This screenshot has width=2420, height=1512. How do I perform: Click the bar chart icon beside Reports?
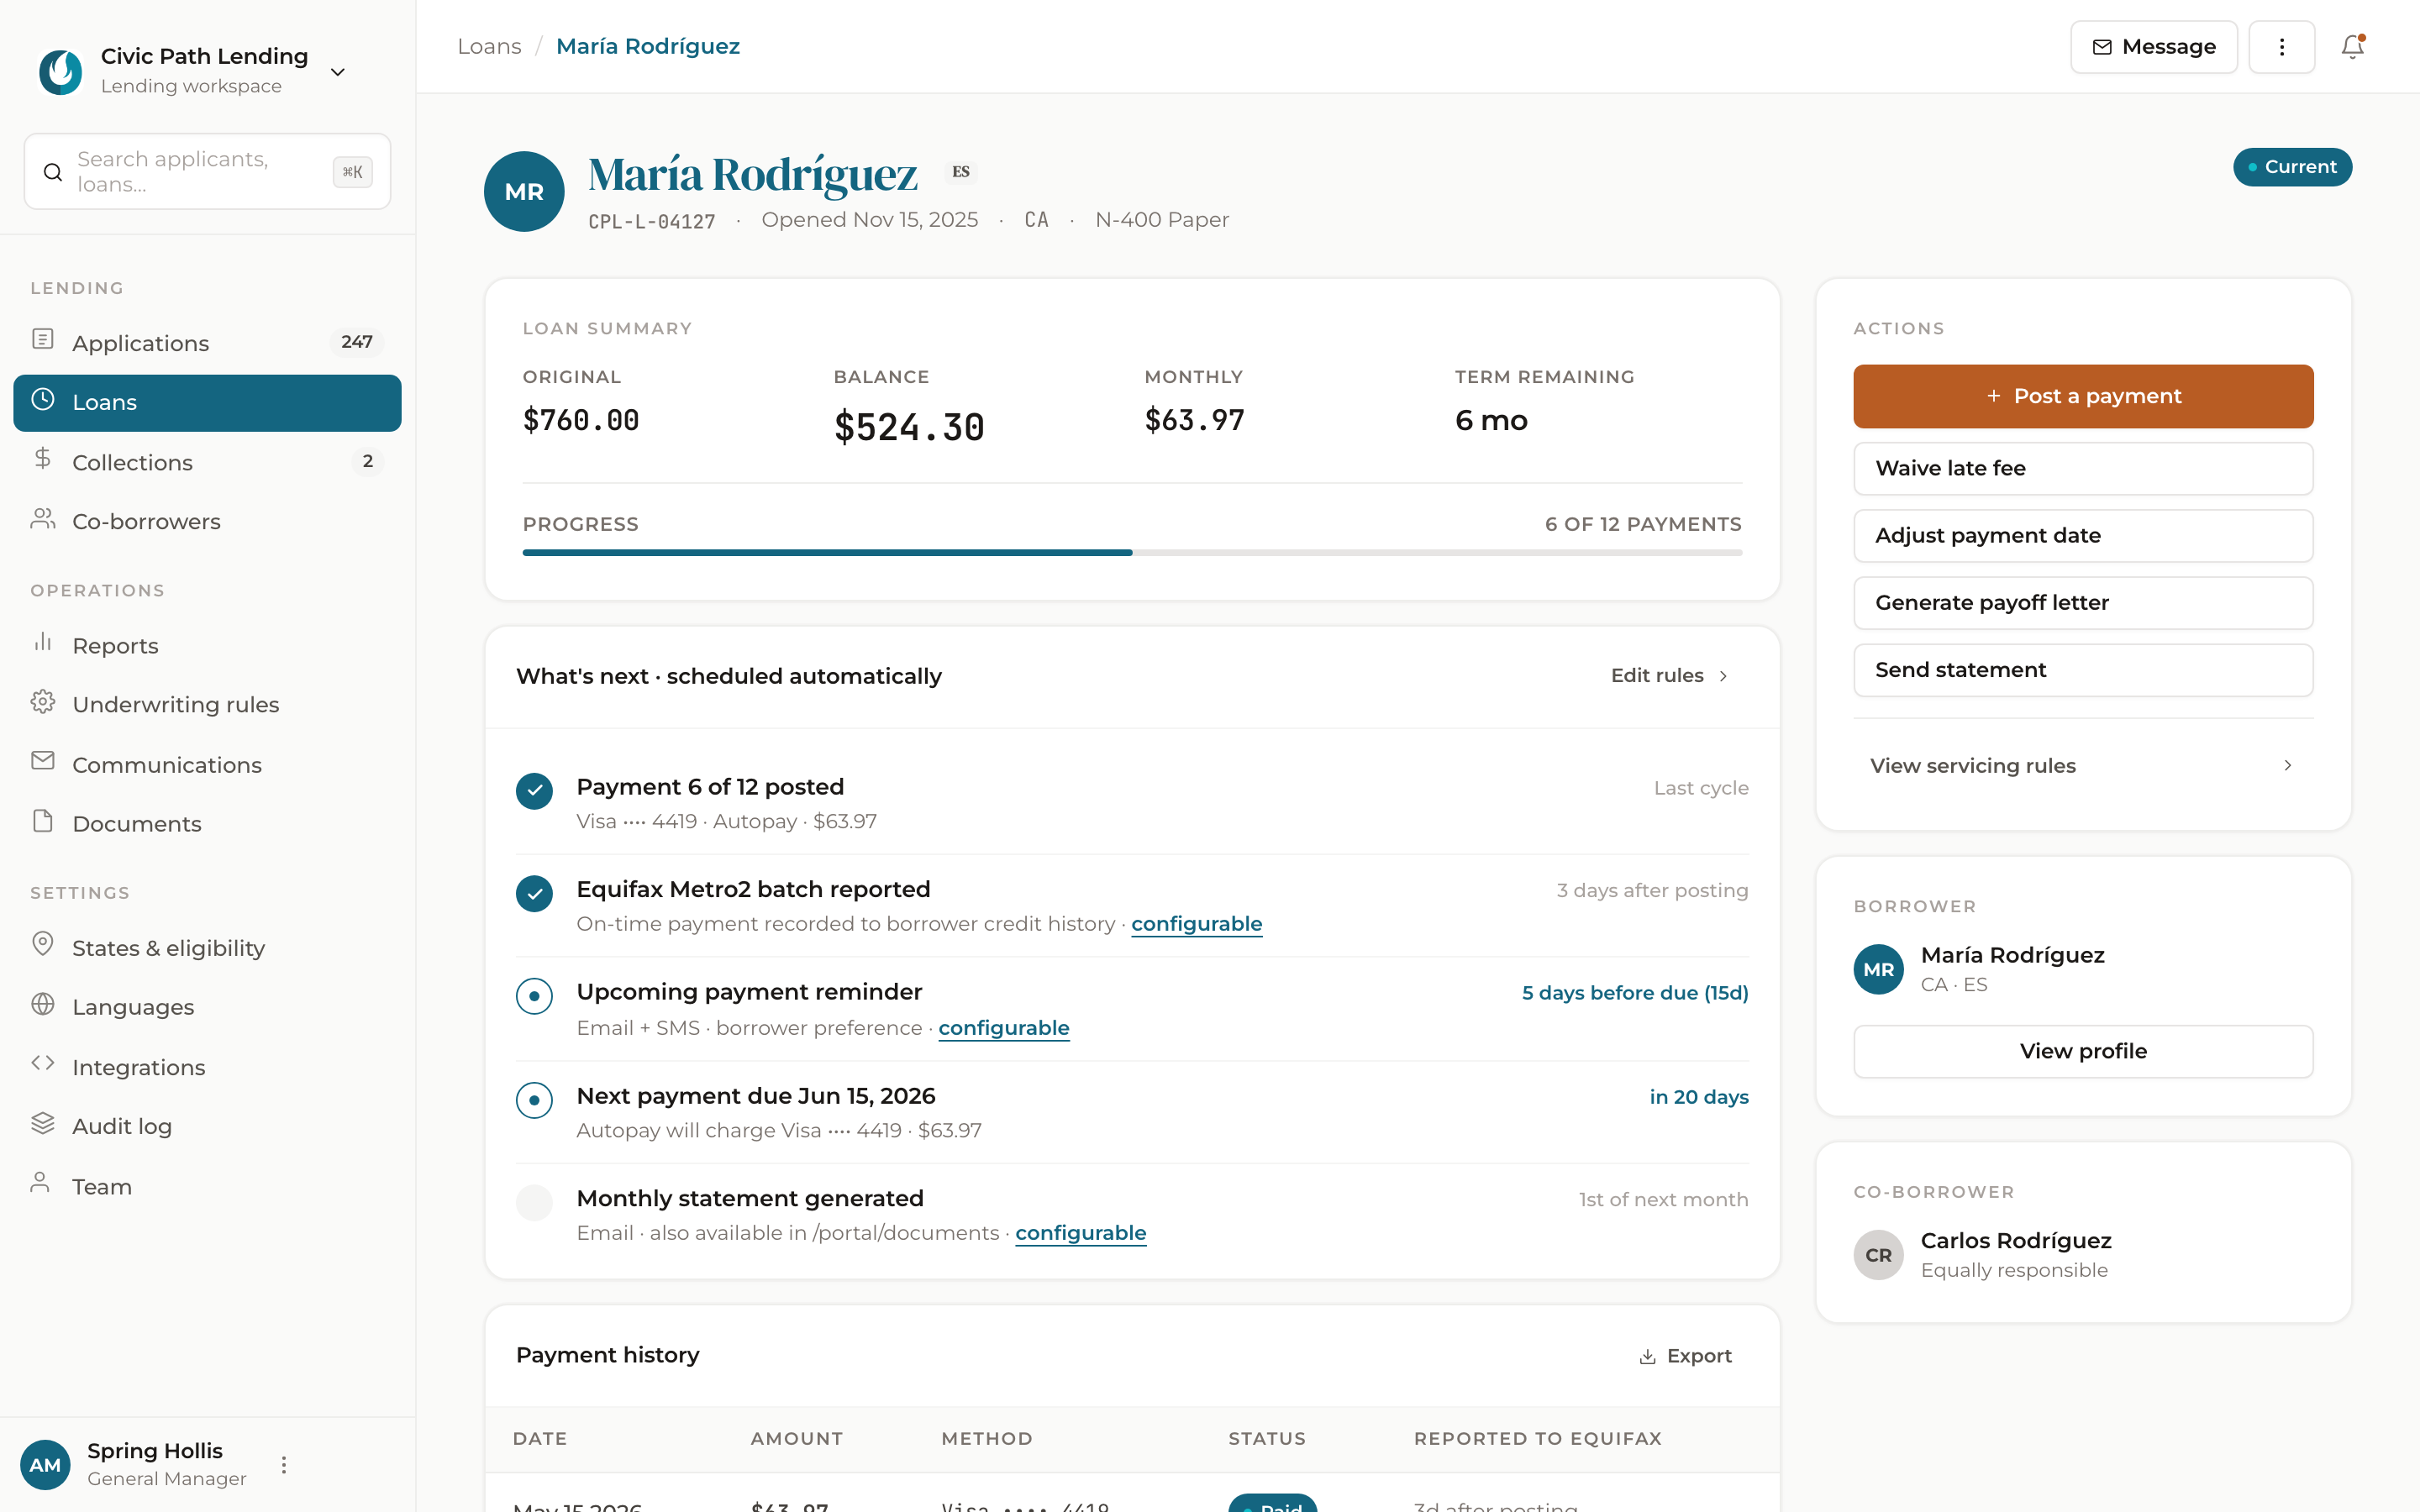tap(43, 642)
